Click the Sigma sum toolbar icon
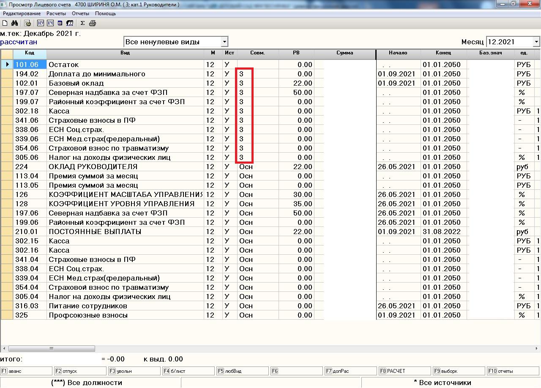Viewport: 541px width, 388px height. 82,23
